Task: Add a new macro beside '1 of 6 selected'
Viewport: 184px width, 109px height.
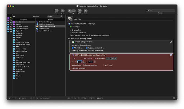Action: (31, 98)
